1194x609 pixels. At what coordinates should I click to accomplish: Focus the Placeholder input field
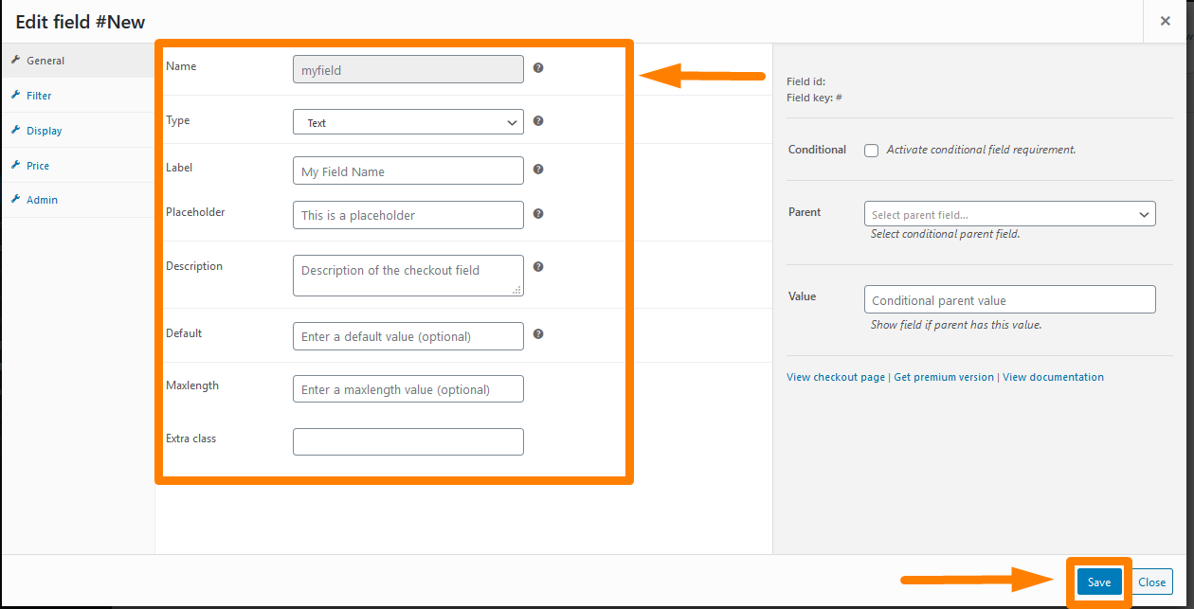(x=408, y=215)
